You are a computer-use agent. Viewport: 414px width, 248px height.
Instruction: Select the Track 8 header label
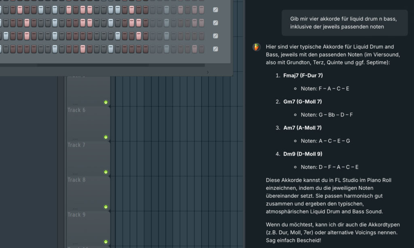(76, 180)
